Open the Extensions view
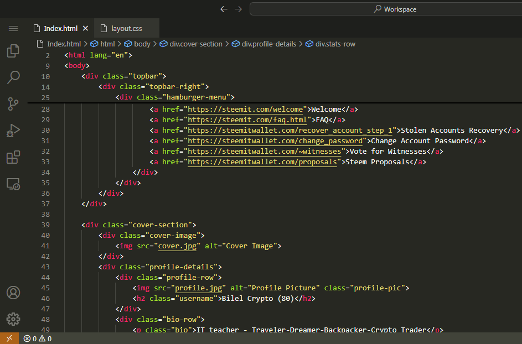This screenshot has height=344, width=522. [x=13, y=158]
